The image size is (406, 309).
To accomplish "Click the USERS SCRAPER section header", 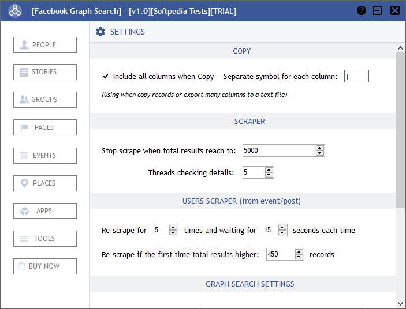I will coord(243,201).
